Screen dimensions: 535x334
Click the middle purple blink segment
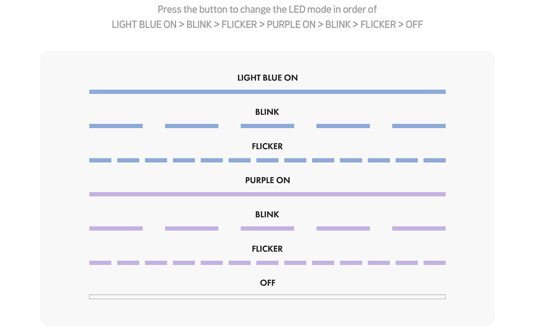(267, 228)
